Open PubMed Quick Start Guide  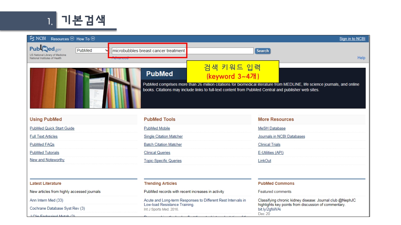(52, 128)
